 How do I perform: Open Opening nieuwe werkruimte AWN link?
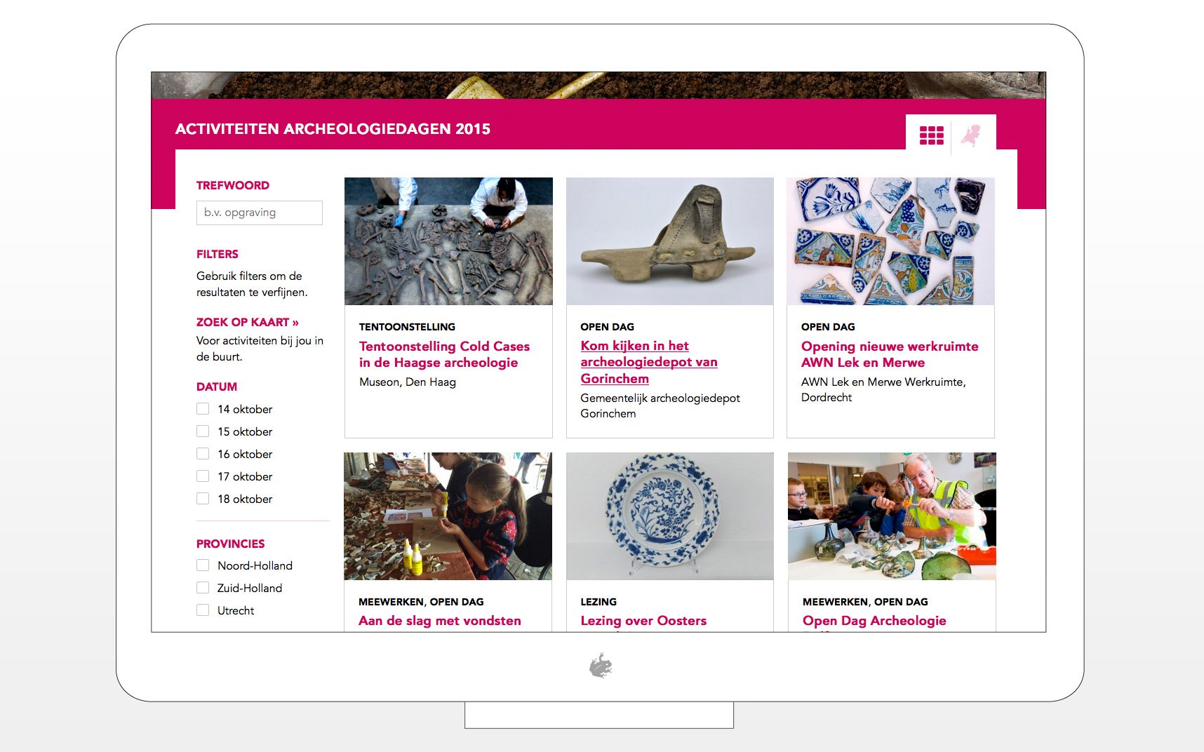click(x=890, y=354)
